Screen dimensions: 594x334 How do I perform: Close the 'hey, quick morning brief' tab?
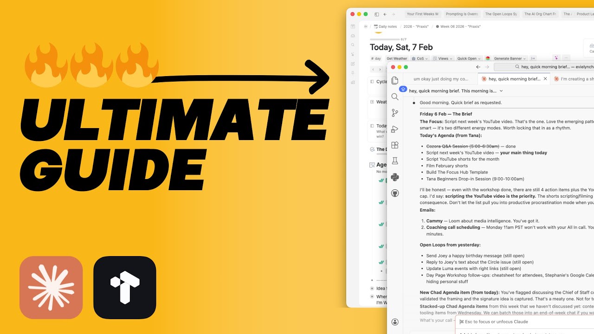coord(545,79)
